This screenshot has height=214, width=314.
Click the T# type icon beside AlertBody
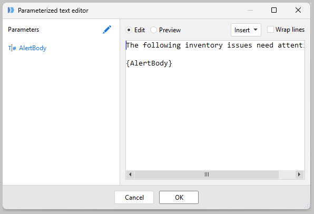pos(12,48)
